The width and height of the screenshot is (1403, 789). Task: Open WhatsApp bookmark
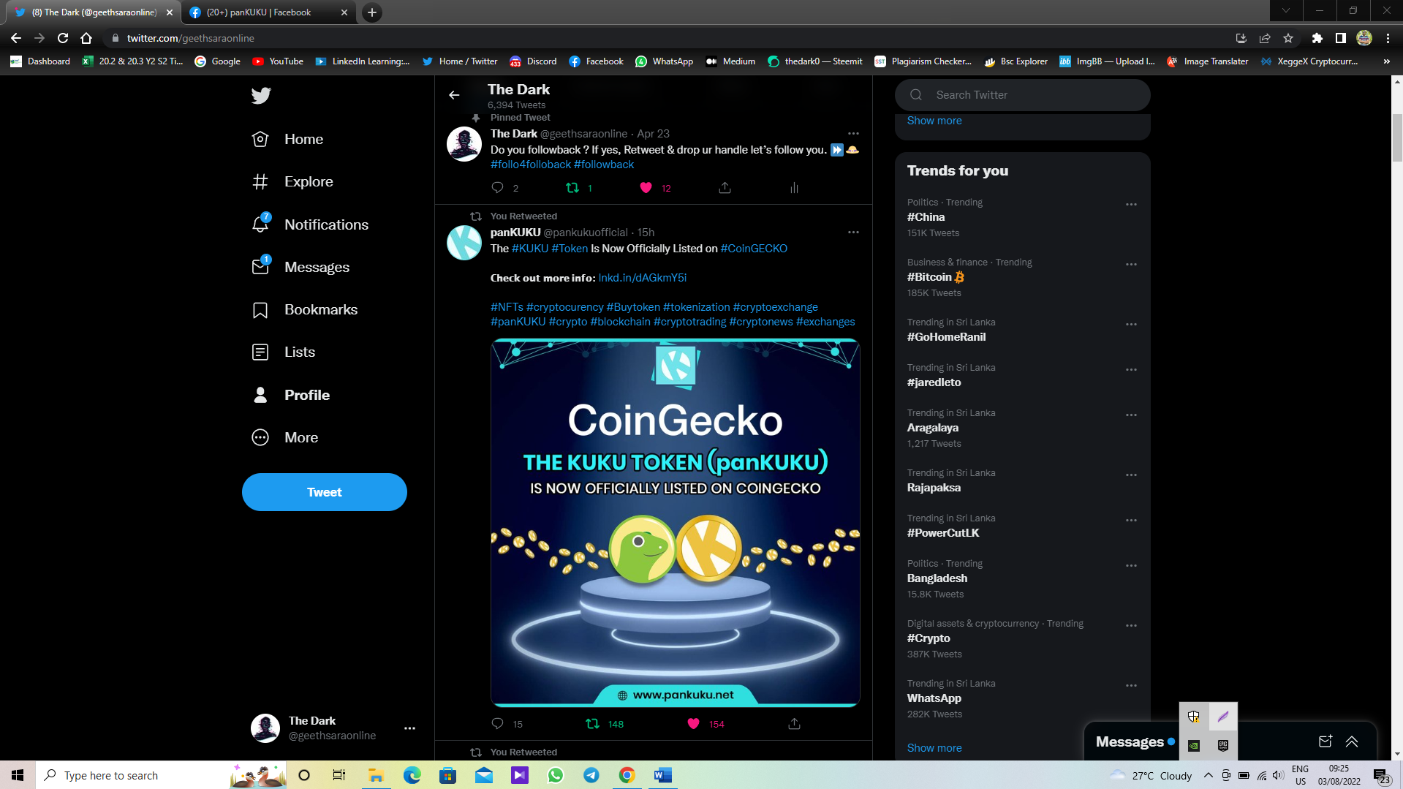[x=664, y=61]
